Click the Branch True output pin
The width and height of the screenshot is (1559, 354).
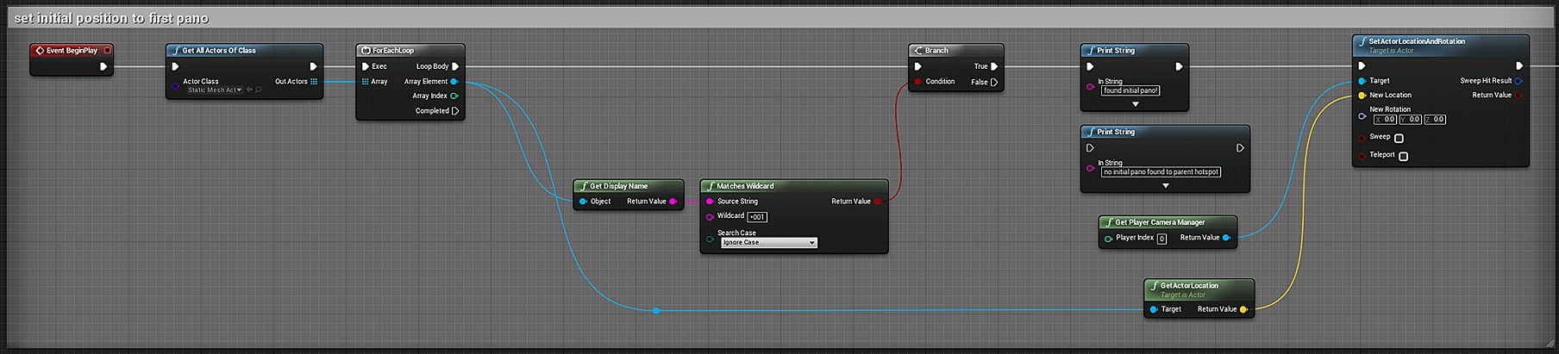point(994,66)
